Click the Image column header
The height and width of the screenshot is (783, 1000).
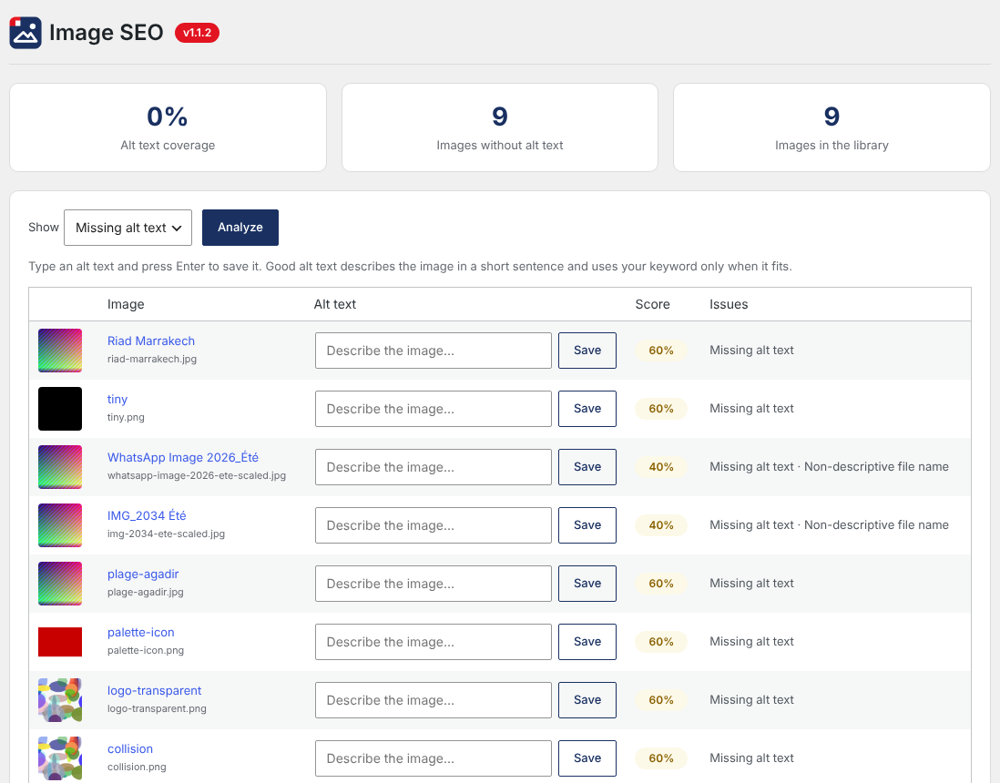click(x=126, y=304)
